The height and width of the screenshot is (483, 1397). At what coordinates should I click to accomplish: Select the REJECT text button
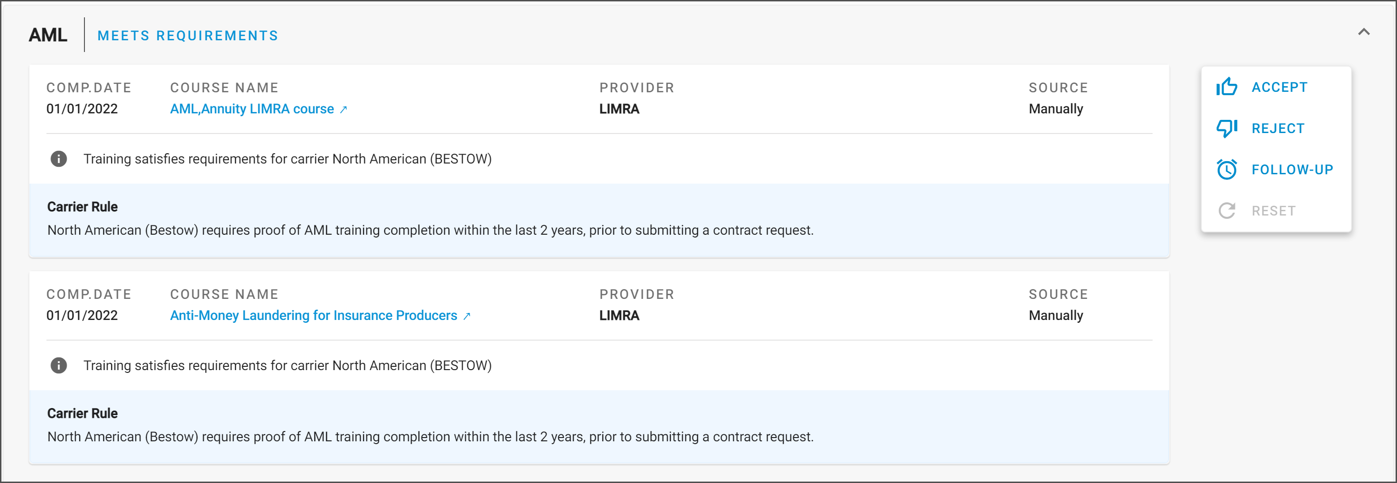(1278, 128)
